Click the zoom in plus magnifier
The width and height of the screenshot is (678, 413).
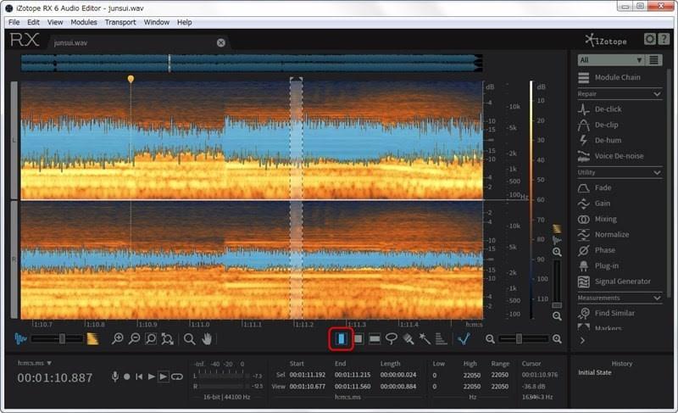click(117, 339)
